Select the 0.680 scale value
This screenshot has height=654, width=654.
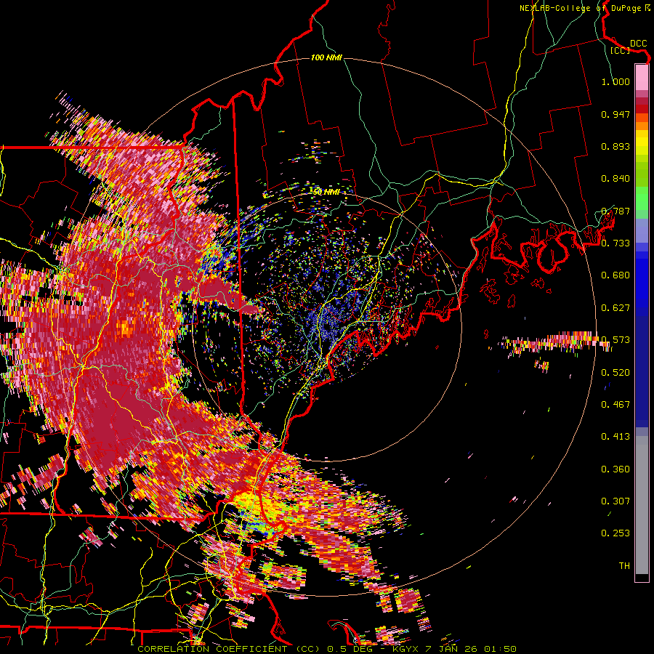615,275
